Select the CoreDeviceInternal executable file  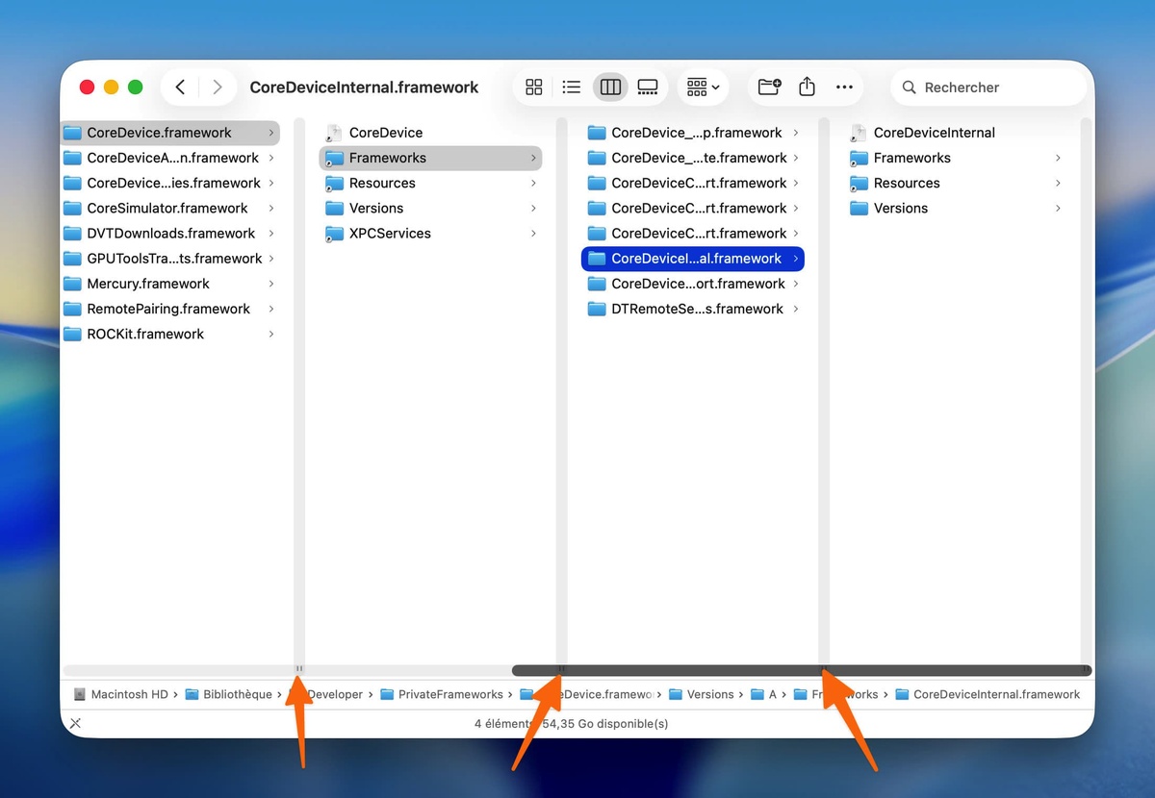tap(955, 133)
